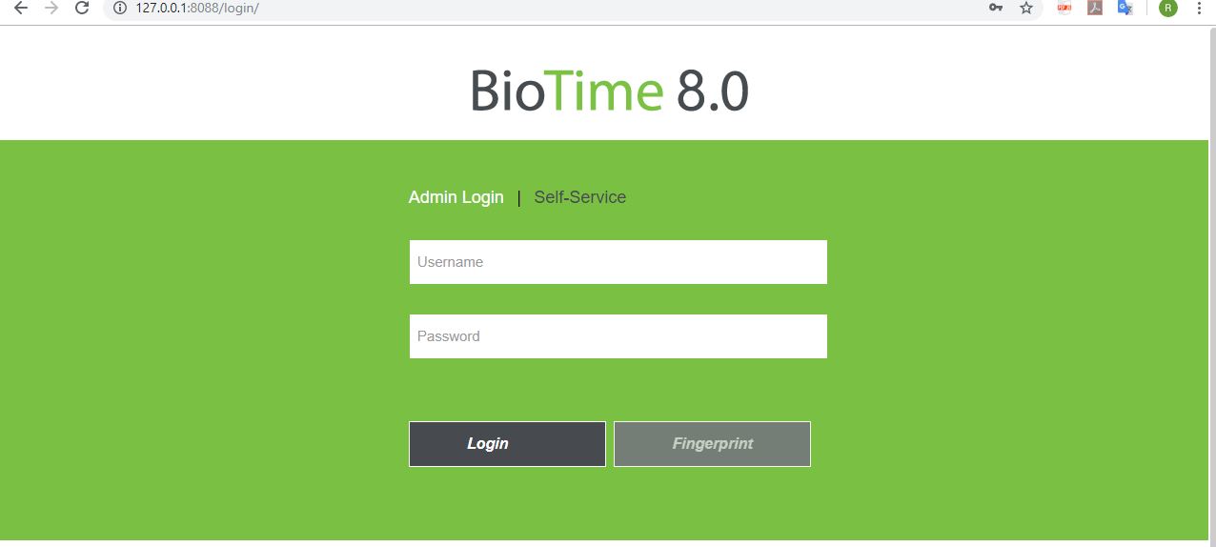1216x547 pixels.
Task: Open saved passwords key icon
Action: (996, 8)
